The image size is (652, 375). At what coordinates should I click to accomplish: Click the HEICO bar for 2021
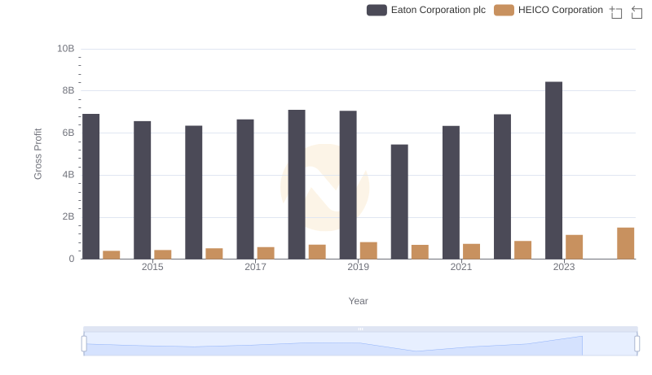click(471, 251)
